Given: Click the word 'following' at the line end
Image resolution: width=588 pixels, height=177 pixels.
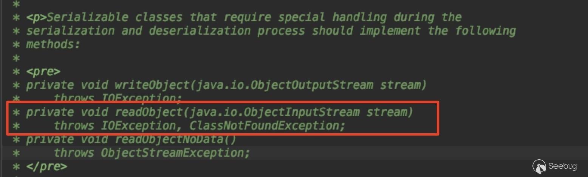Looking at the screenshot, I should [x=486, y=31].
